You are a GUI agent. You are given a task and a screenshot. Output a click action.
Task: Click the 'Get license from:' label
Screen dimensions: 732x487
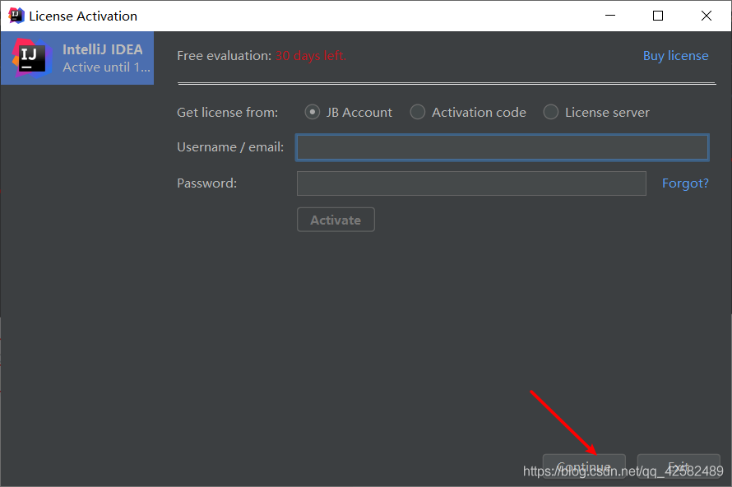[x=227, y=113]
